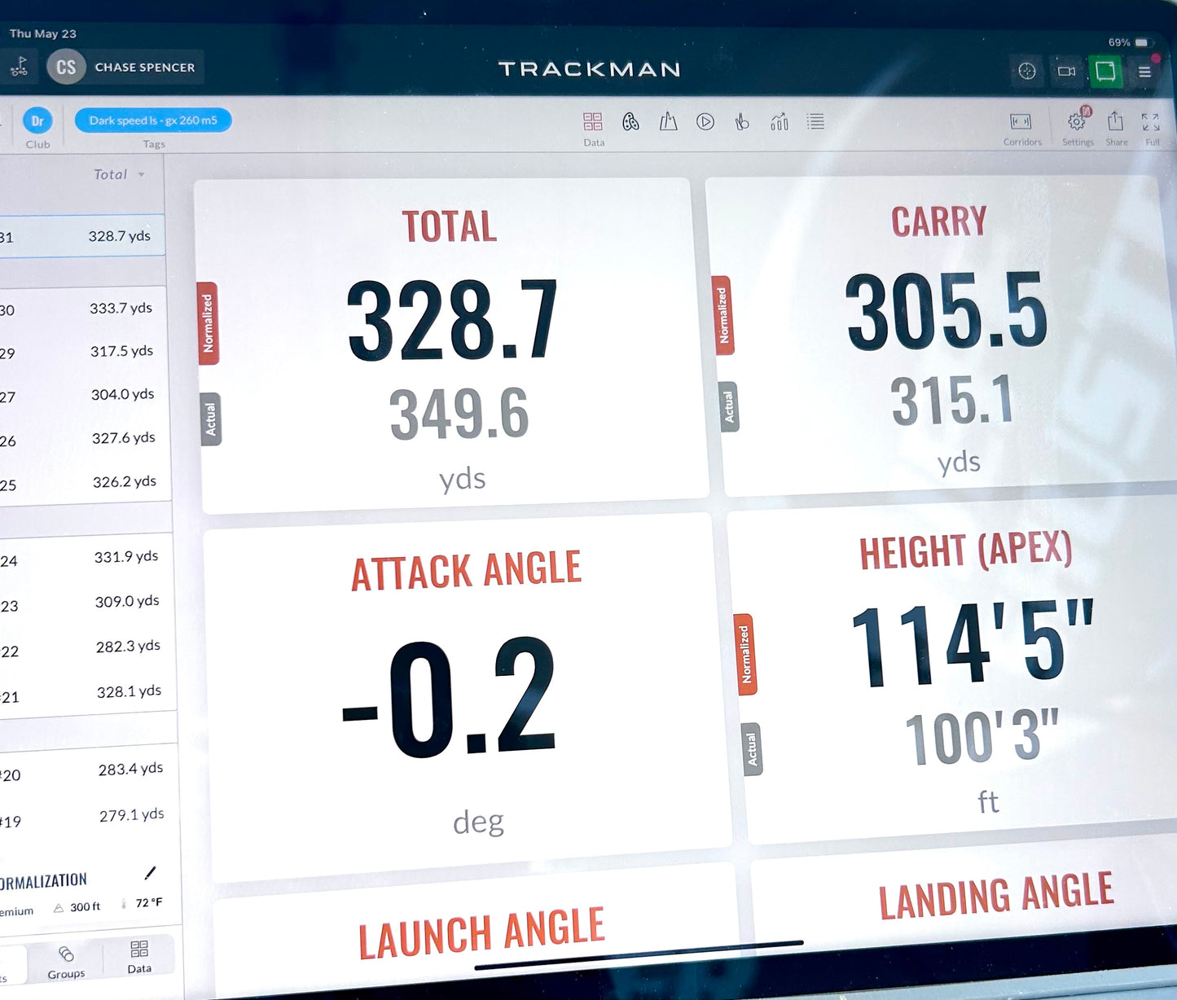This screenshot has width=1177, height=1000.
Task: Click the LANDING ANGLE tile title
Action: (996, 896)
